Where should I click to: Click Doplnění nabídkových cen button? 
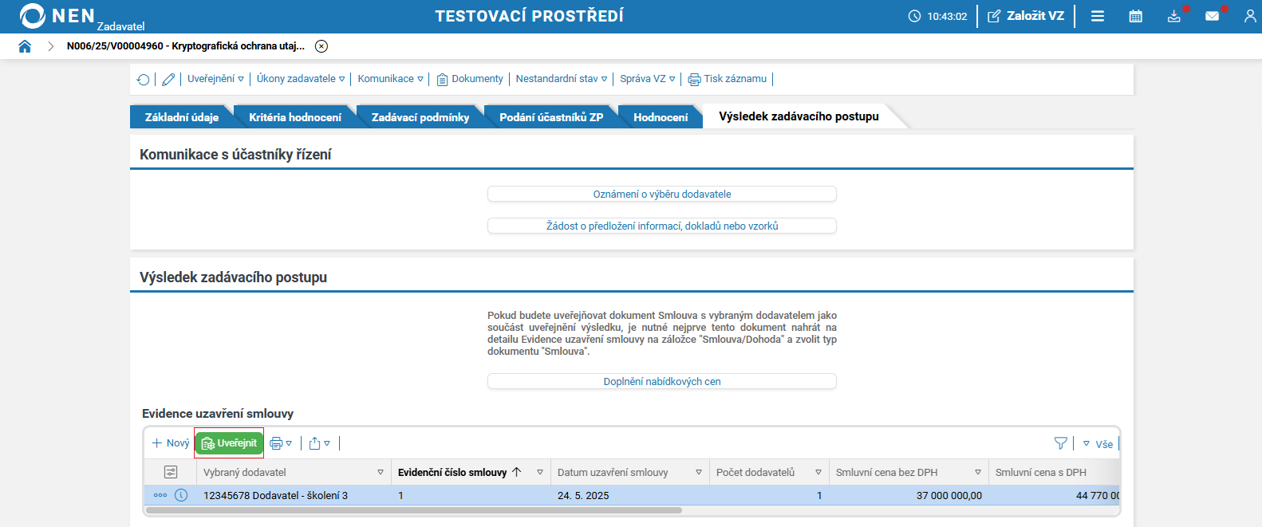pyautogui.click(x=662, y=382)
